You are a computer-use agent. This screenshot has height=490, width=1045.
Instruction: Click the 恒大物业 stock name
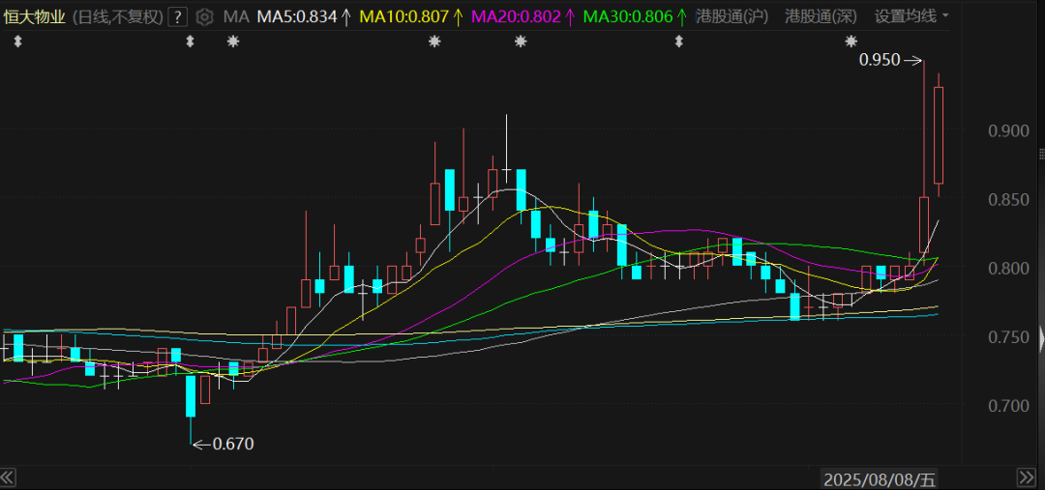[x=35, y=16]
